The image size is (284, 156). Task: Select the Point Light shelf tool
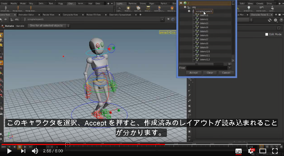point(128,8)
